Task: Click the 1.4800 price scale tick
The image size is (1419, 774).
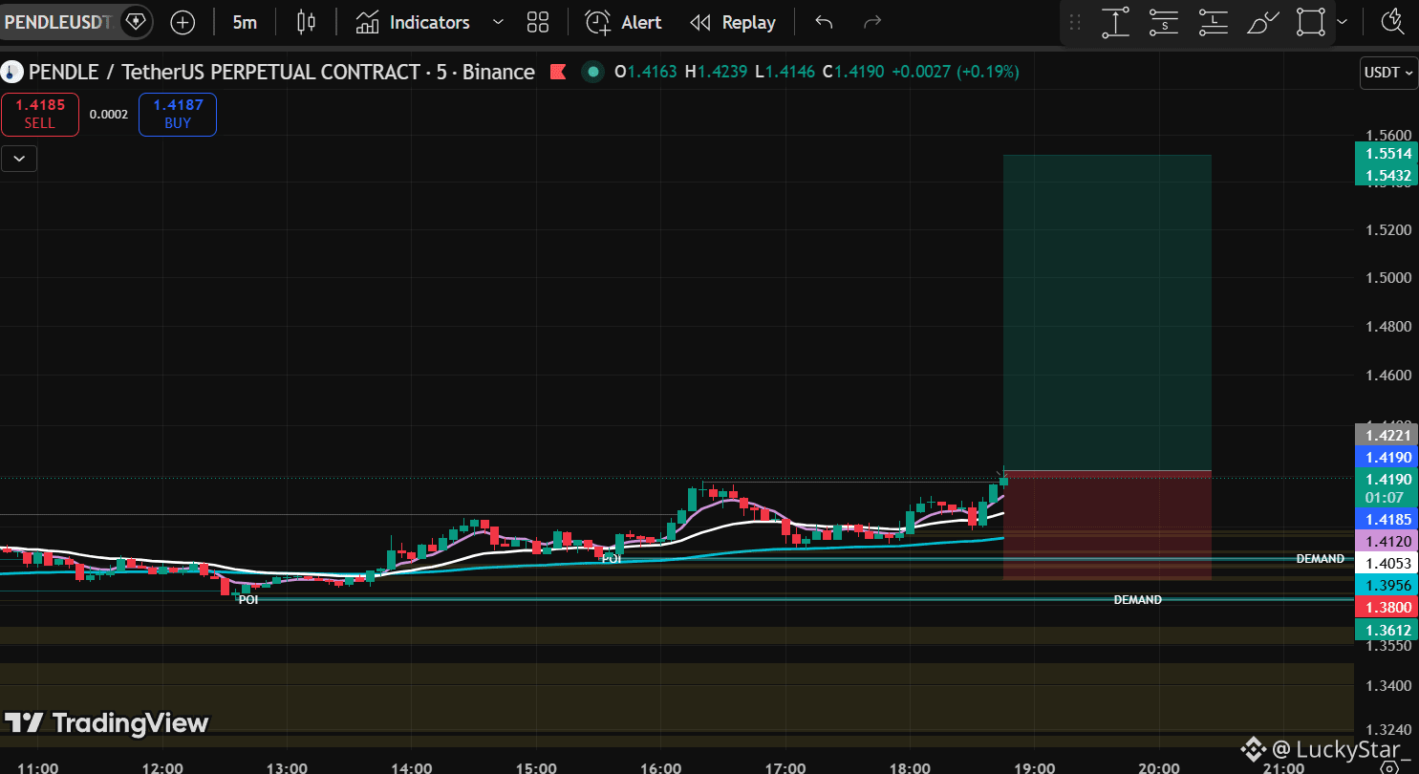Action: [x=1387, y=327]
